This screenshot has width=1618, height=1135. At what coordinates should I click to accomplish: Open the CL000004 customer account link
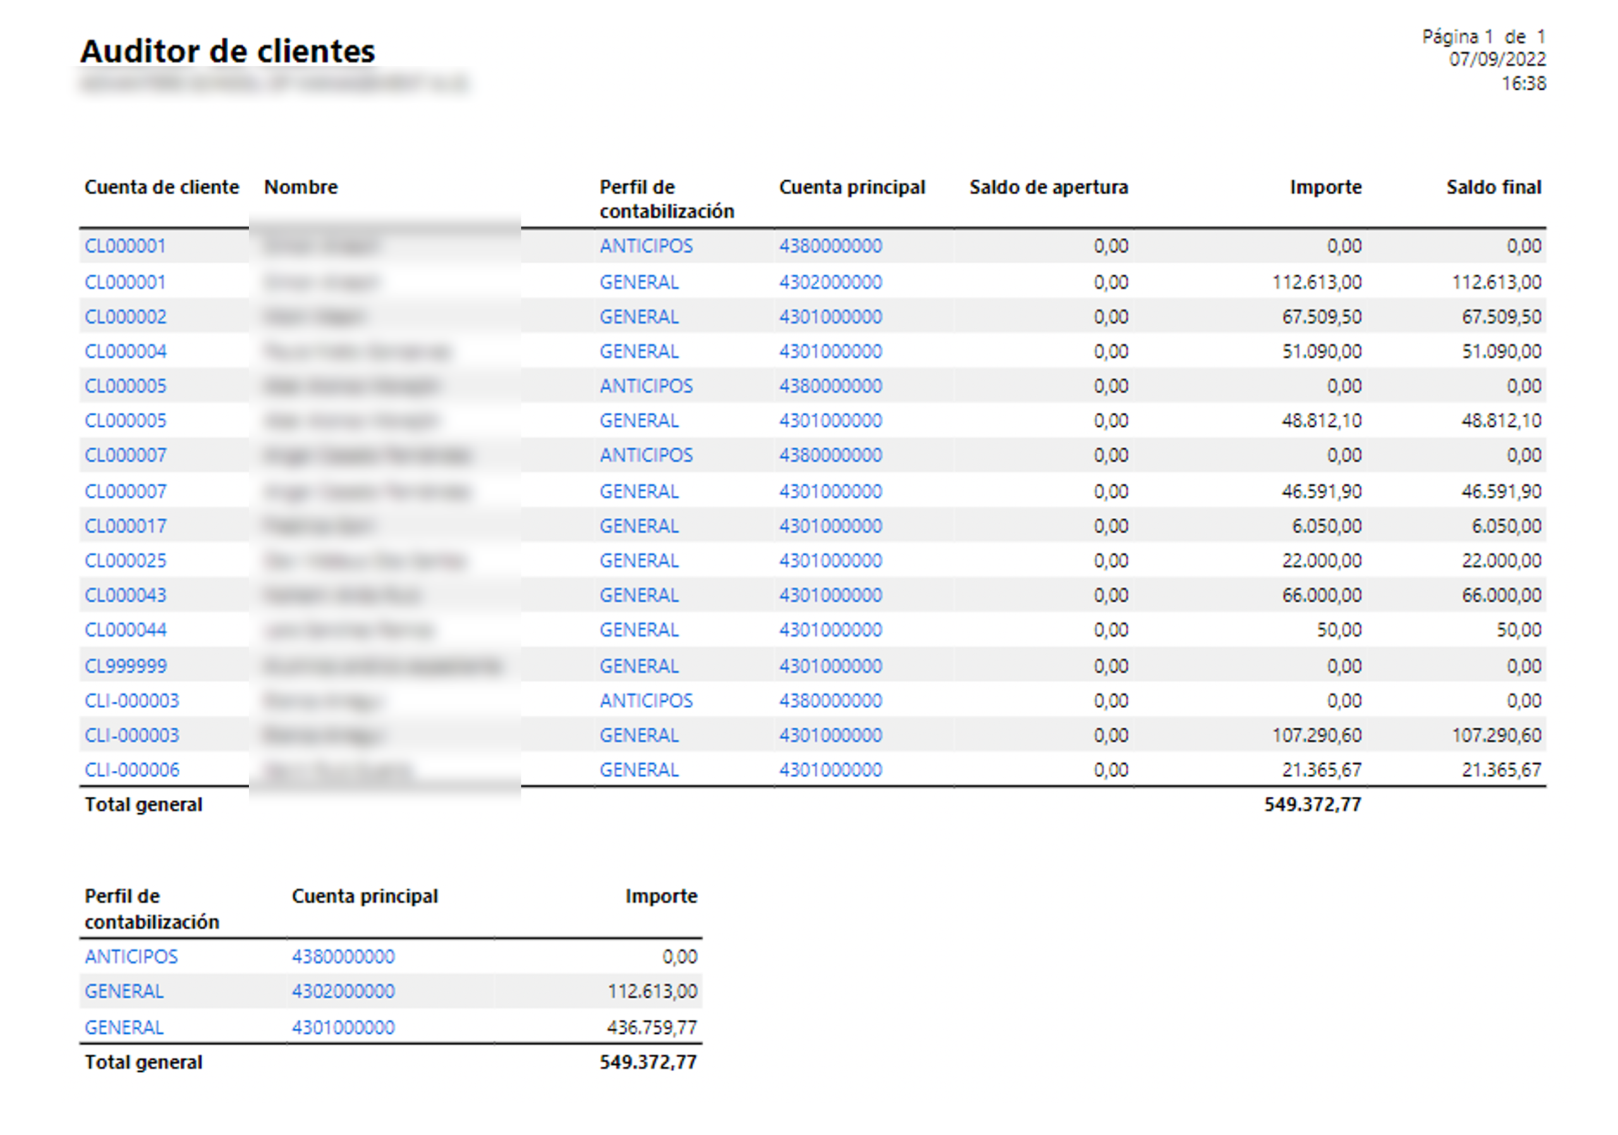coord(125,351)
